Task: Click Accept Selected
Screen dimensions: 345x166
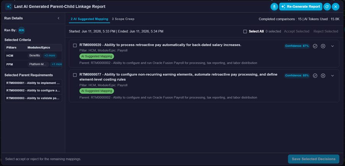Action: pyautogui.click(x=297, y=31)
